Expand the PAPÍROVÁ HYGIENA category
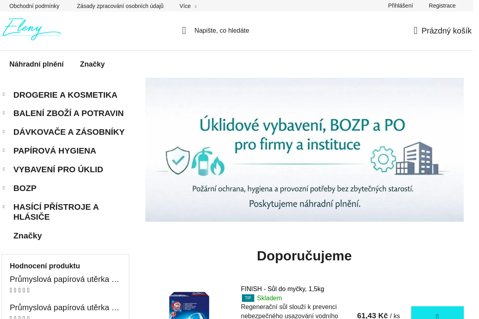Viewport: 479px width, 319px height. (x=4, y=151)
